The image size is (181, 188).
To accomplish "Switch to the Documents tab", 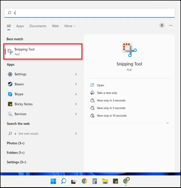I will [38, 26].
